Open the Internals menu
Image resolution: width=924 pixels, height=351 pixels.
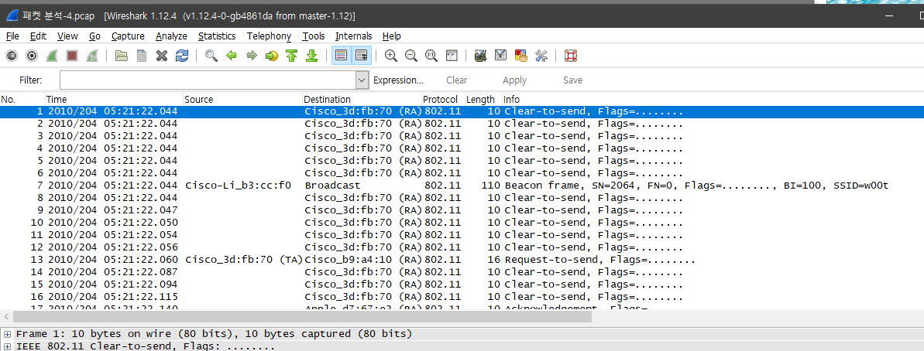354,36
